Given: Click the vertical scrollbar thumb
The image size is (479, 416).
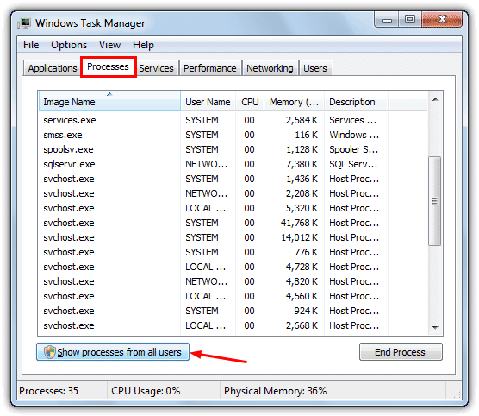Looking at the screenshot, I should pyautogui.click(x=435, y=201).
